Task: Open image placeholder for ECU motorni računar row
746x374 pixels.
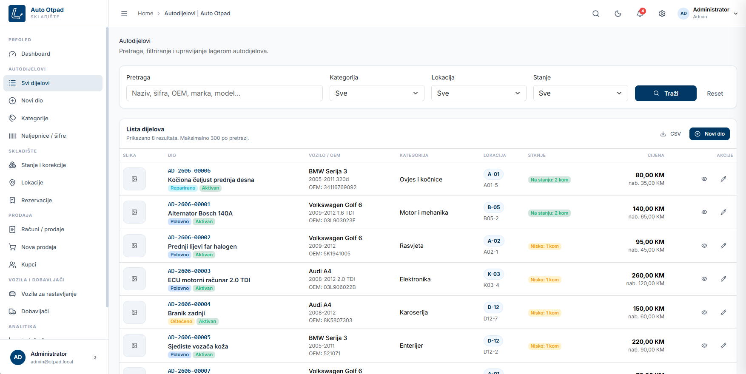Action: pos(134,279)
